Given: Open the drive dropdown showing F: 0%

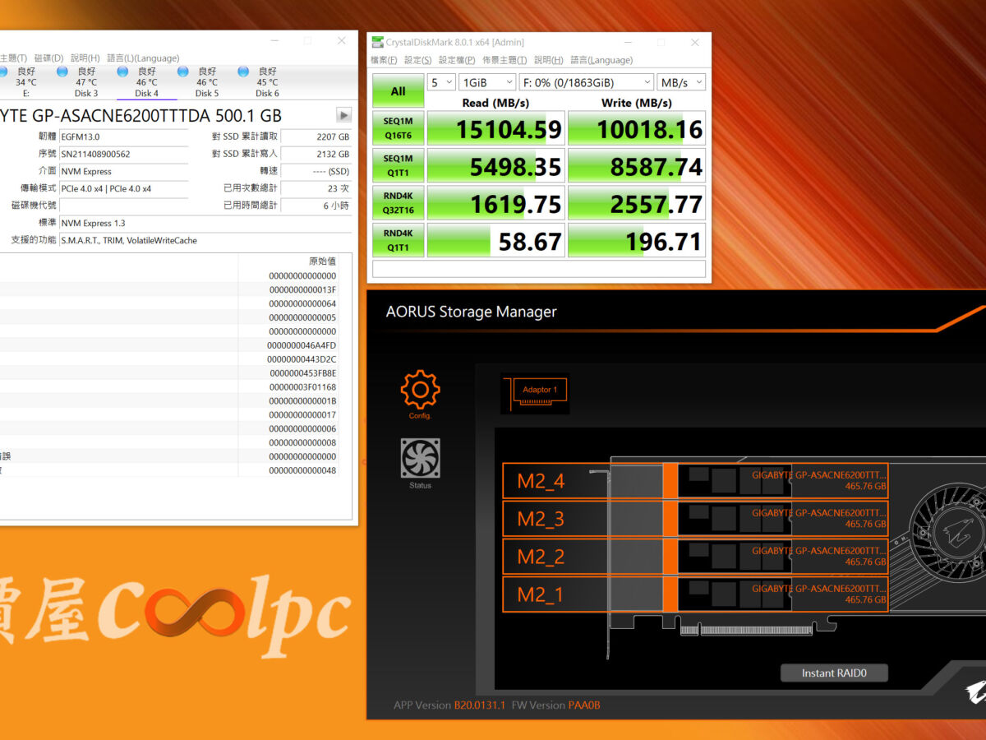Looking at the screenshot, I should point(587,82).
